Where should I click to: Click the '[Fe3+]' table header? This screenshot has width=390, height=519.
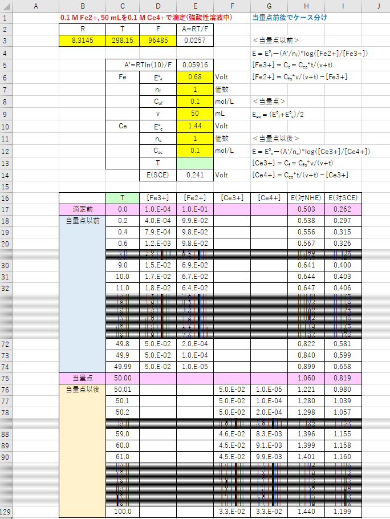[158, 198]
